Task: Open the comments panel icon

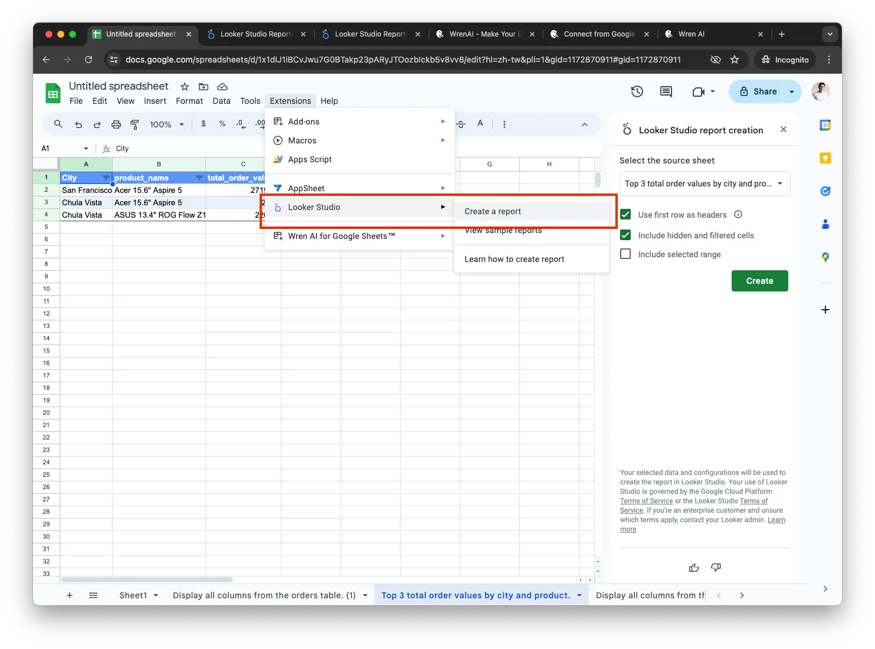Action: pyautogui.click(x=666, y=91)
